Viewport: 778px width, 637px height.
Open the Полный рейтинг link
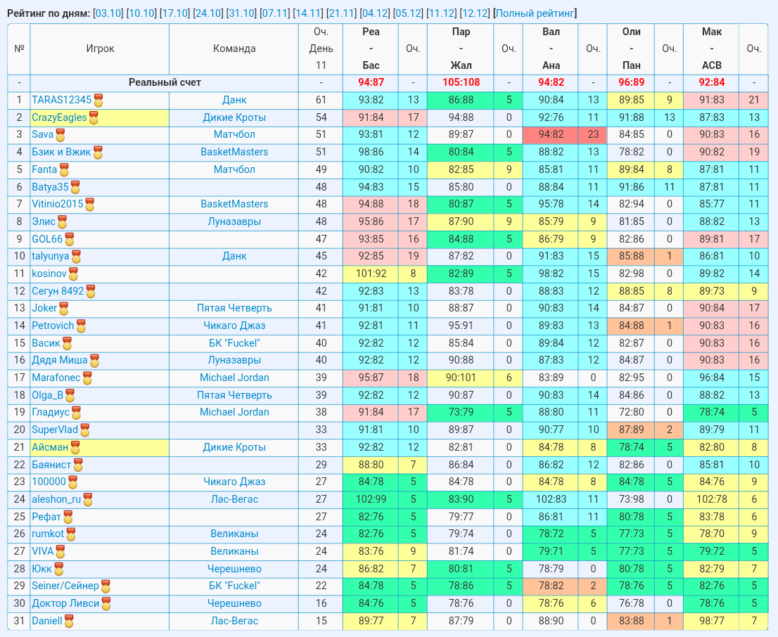tap(535, 13)
